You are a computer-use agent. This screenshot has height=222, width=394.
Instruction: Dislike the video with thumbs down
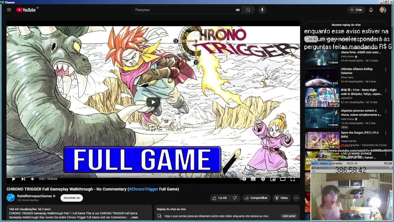(235, 198)
